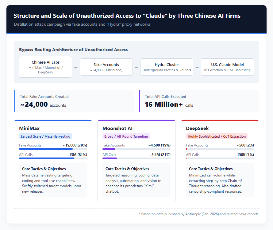Click the "Broad / All-Round Targeting" badge

[x=126, y=136]
